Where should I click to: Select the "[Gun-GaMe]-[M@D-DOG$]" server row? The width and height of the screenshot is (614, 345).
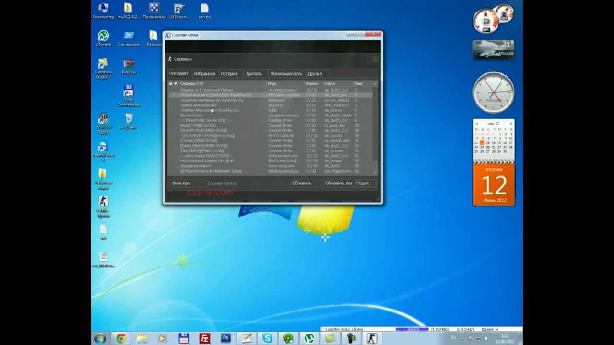coord(271,150)
